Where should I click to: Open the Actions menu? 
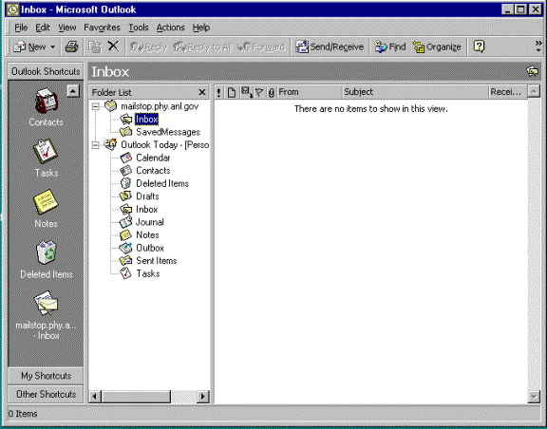[x=170, y=28]
